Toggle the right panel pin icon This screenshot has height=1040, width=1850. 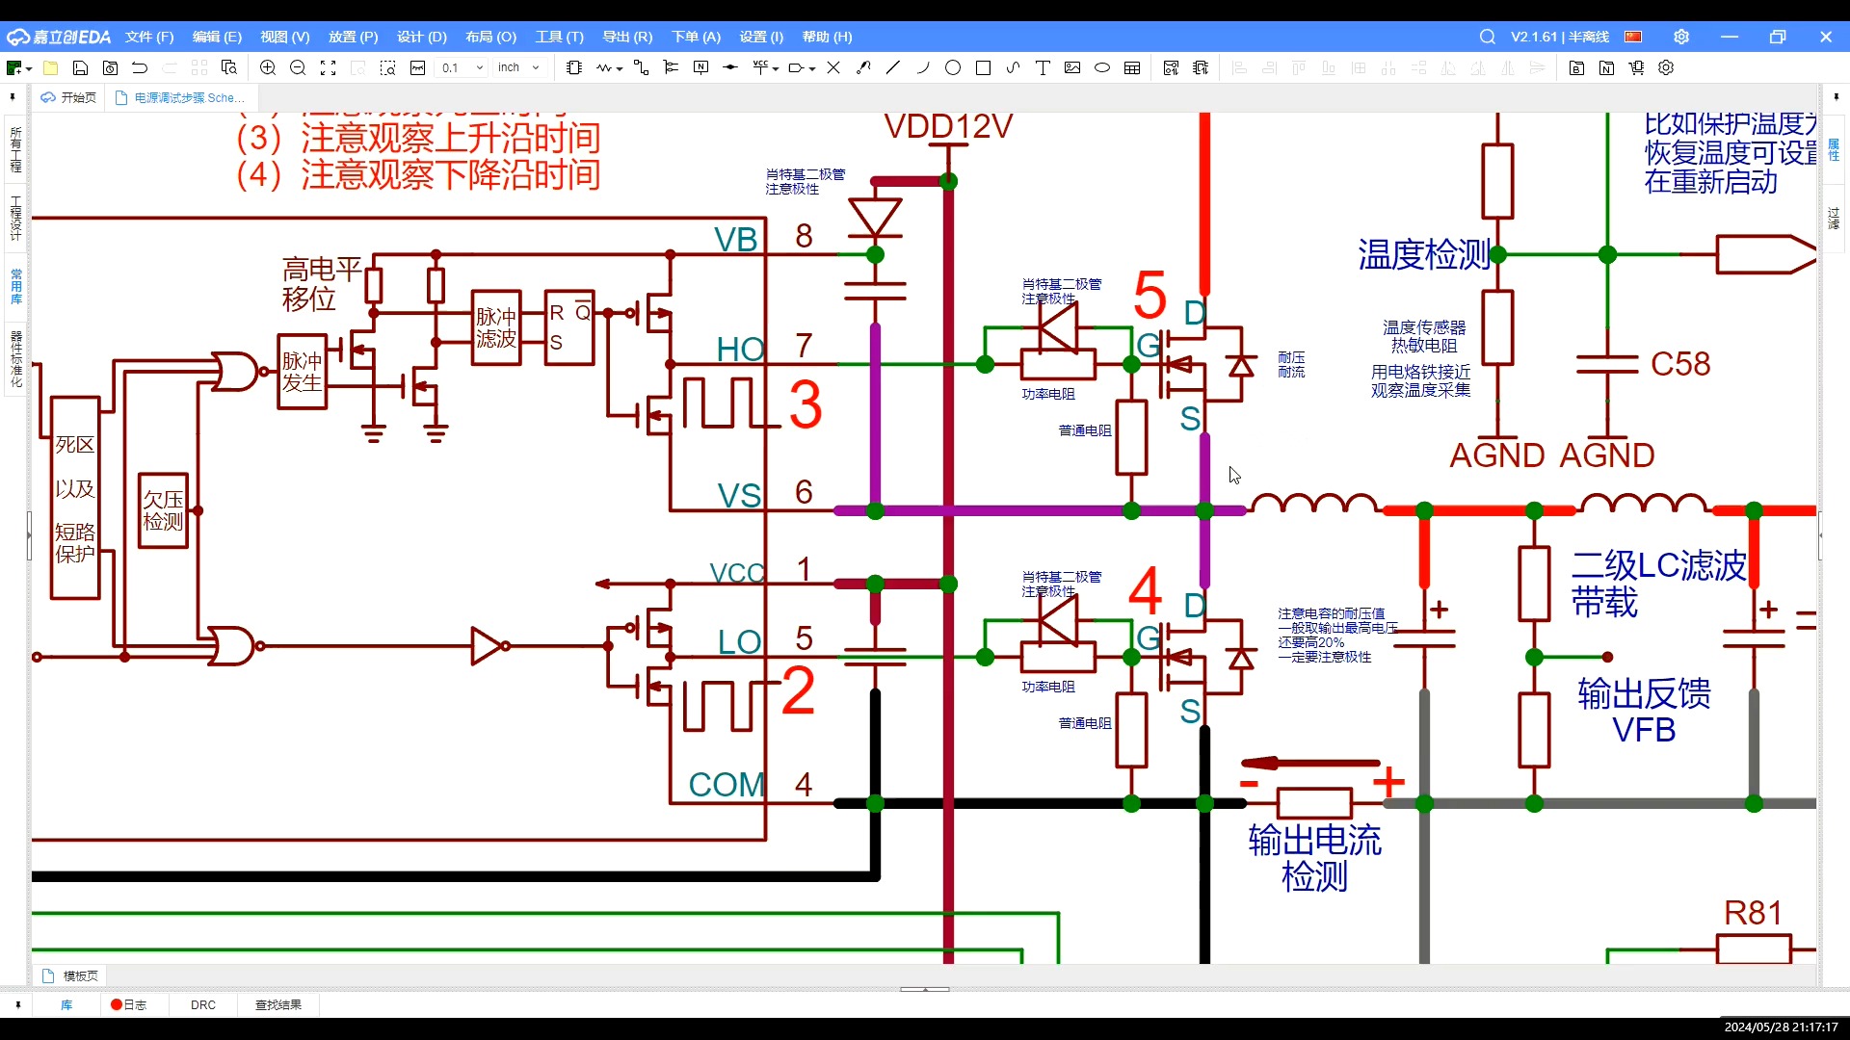click(x=1837, y=96)
